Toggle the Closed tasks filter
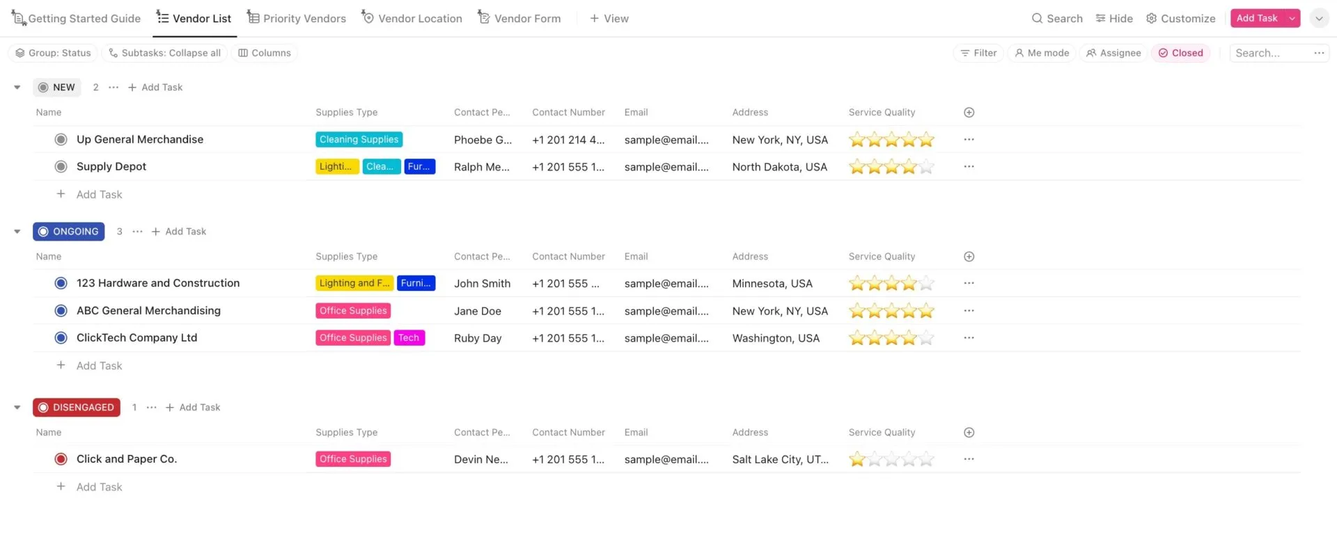Viewport: 1337px width, 560px height. 1180,53
